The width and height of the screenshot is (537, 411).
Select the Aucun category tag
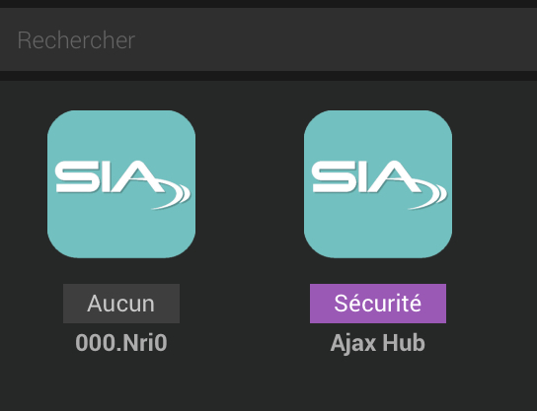(x=121, y=304)
